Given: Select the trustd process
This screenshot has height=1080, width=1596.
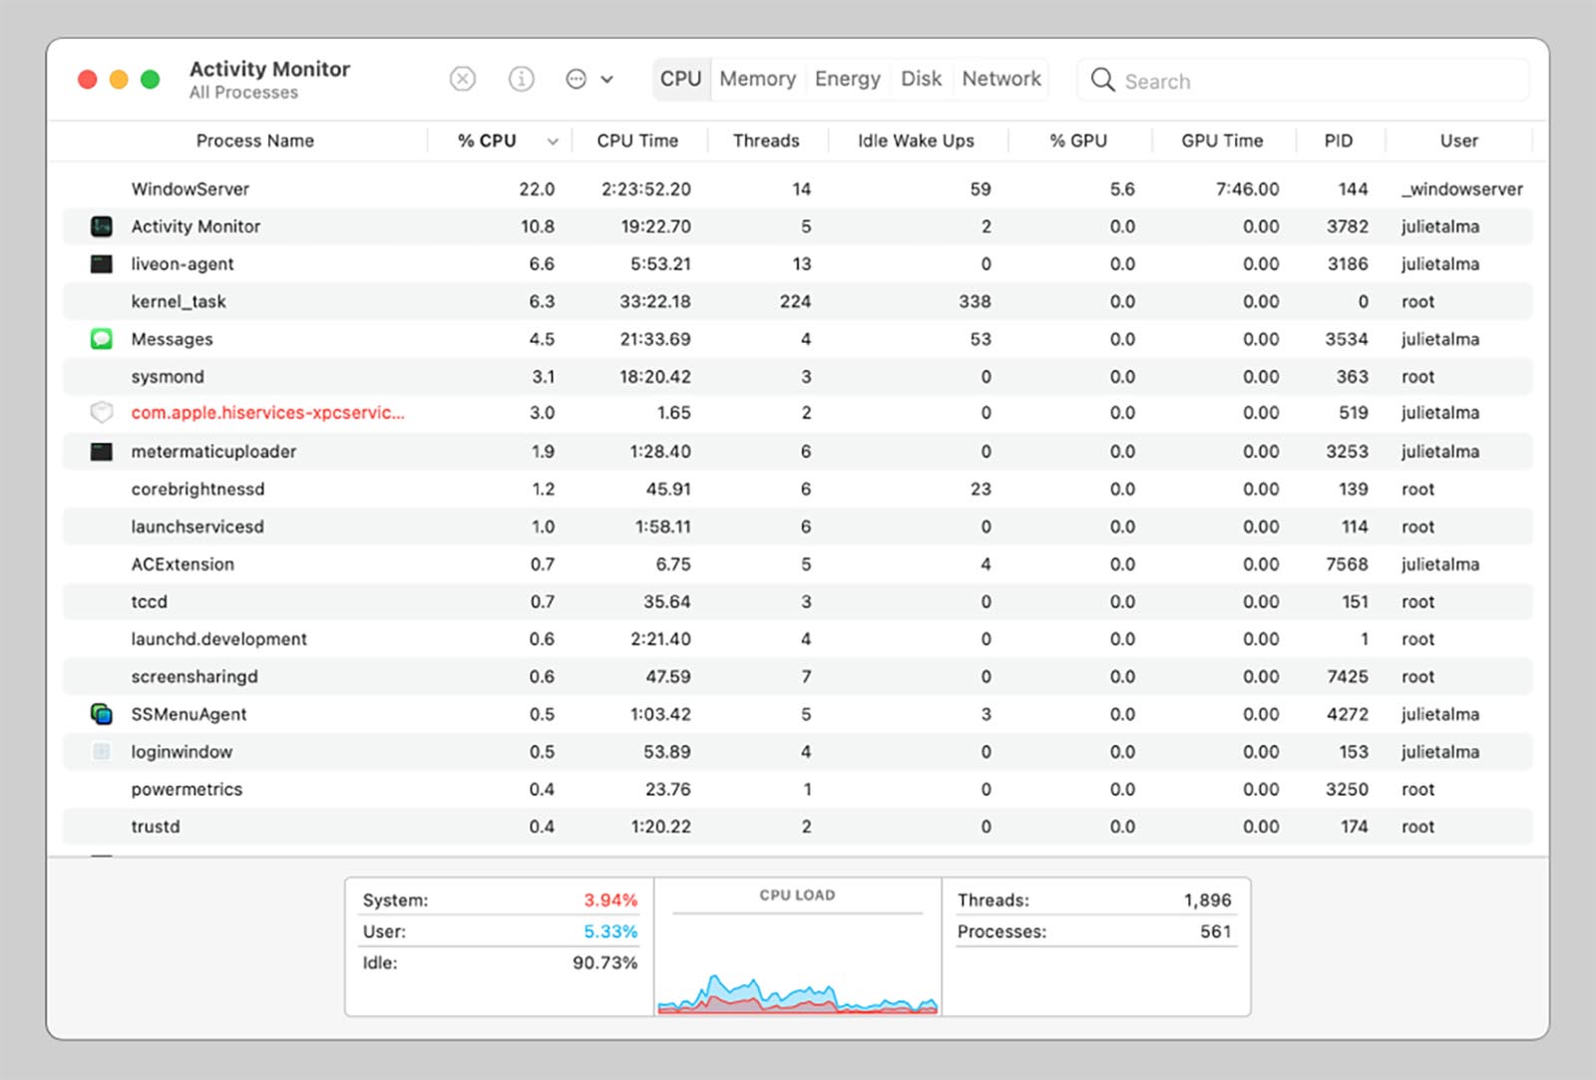Looking at the screenshot, I should point(797,827).
